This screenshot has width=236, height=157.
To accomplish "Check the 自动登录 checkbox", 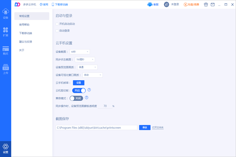I will (57, 31).
